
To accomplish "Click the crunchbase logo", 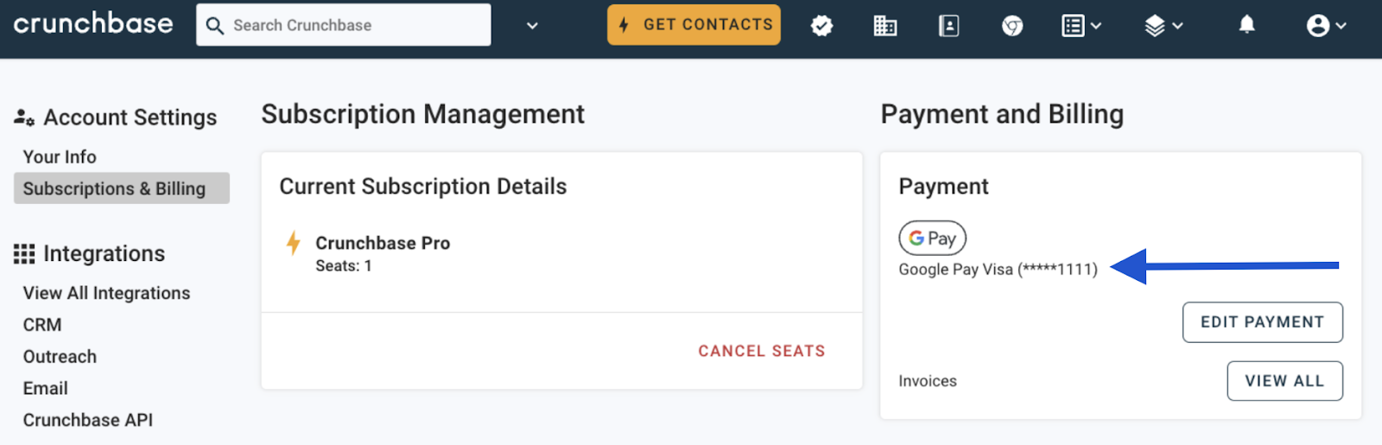I will point(93,23).
